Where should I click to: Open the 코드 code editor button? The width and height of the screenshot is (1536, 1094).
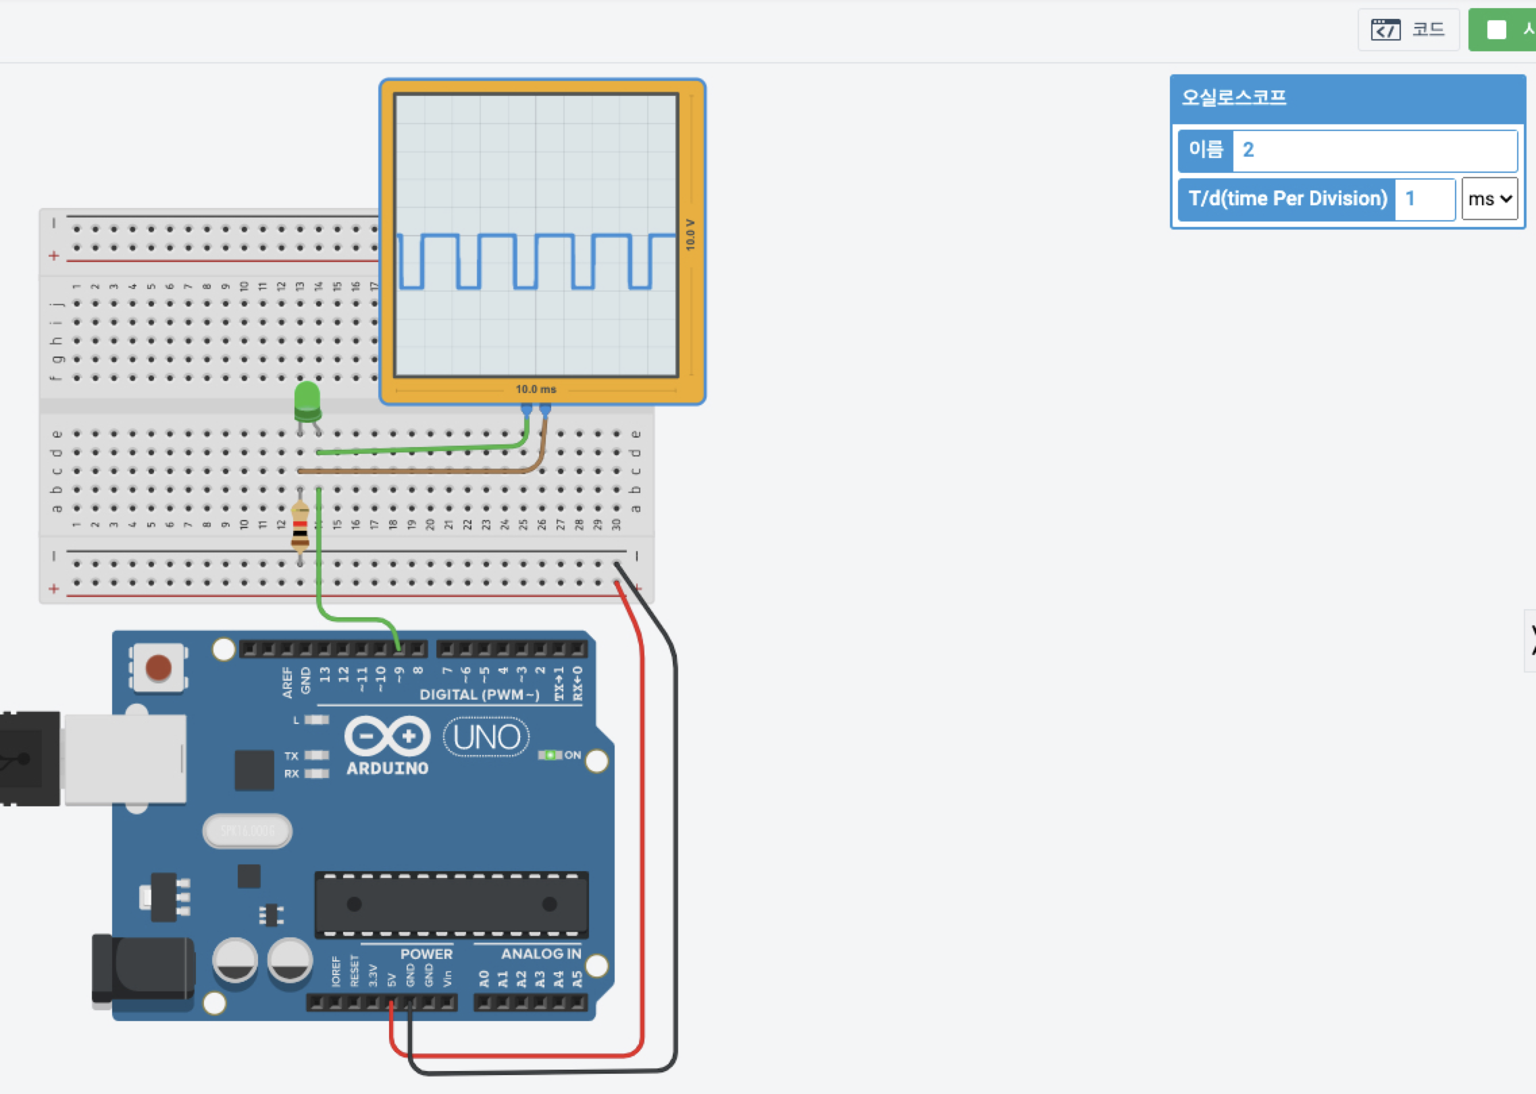pos(1408,30)
